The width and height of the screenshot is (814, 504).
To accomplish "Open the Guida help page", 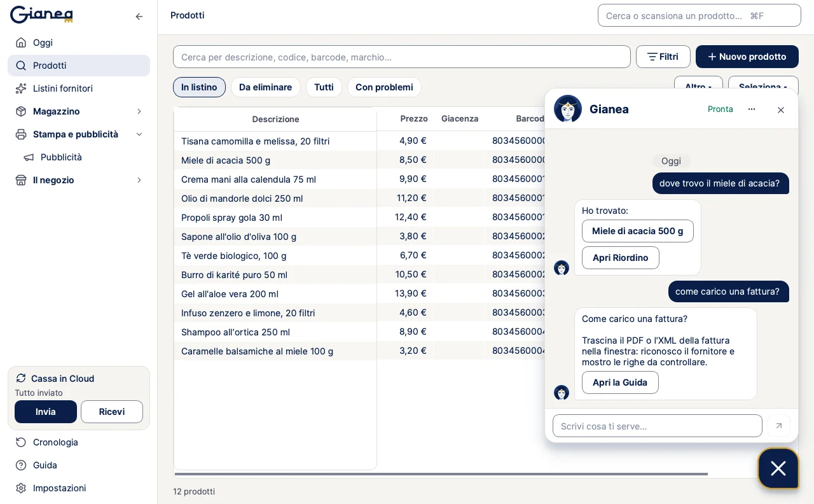I will point(79,465).
